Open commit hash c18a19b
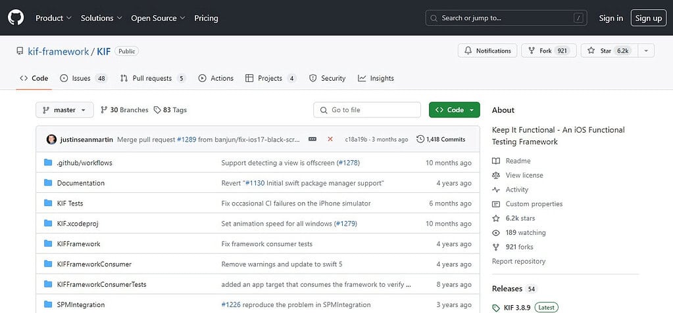This screenshot has height=313, width=673. 357,140
